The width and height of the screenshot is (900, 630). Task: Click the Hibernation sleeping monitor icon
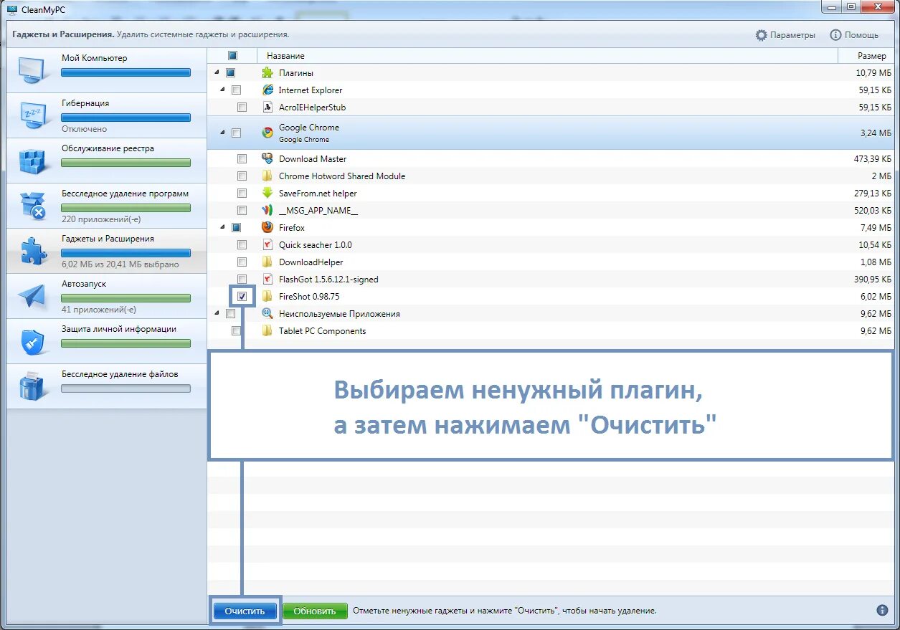coord(33,115)
